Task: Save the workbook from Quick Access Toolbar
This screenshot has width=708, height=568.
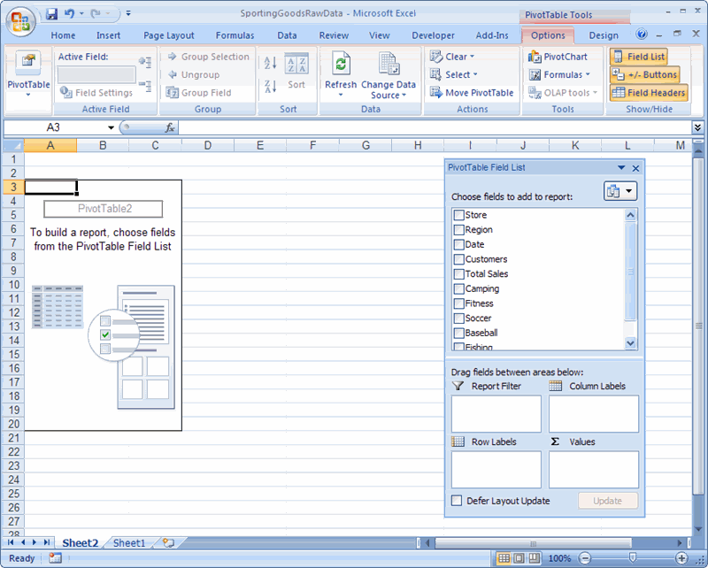Action: [52, 13]
